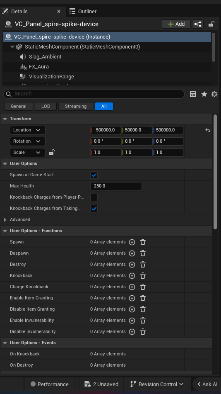Open Details view options gear icon
The height and width of the screenshot is (394, 221).
[214, 94]
